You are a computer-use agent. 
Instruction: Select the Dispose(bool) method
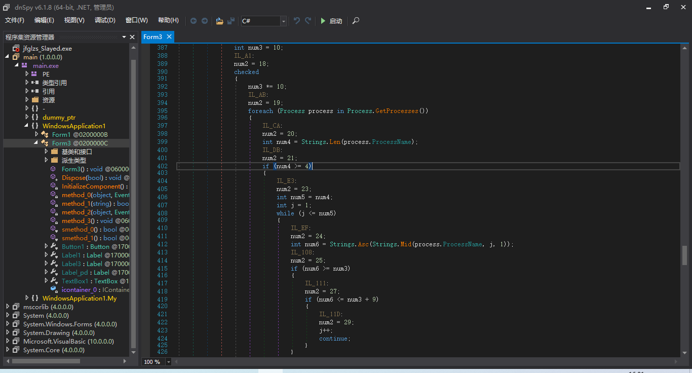[95, 177]
